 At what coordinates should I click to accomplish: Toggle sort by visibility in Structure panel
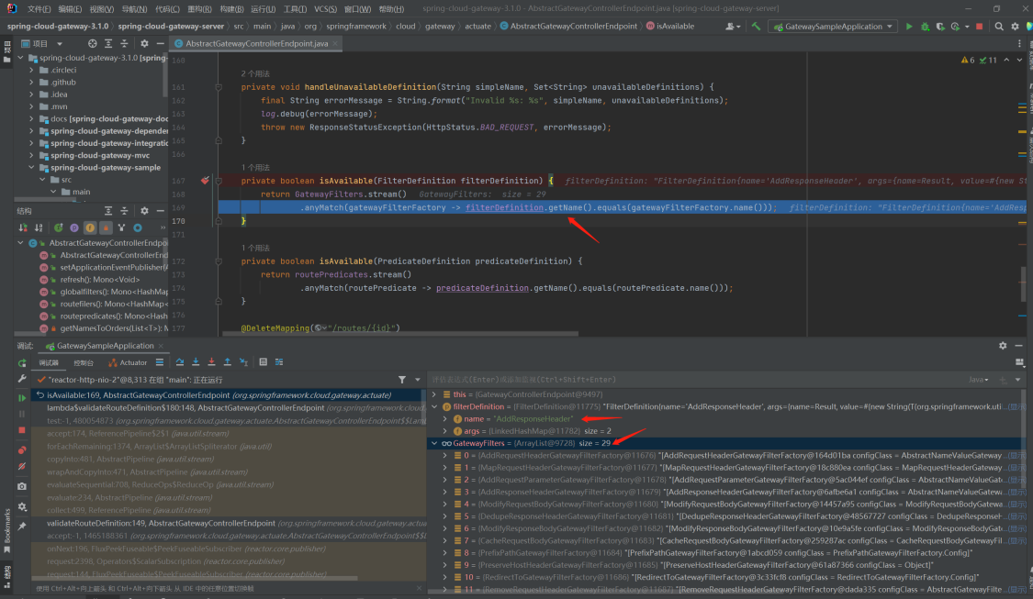23,227
